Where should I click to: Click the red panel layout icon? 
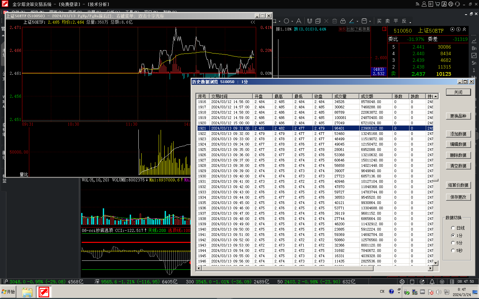point(385,29)
